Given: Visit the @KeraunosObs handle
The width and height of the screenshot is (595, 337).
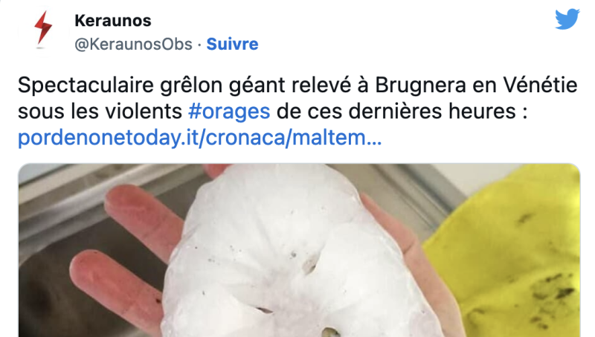Looking at the screenshot, I should tap(134, 45).
